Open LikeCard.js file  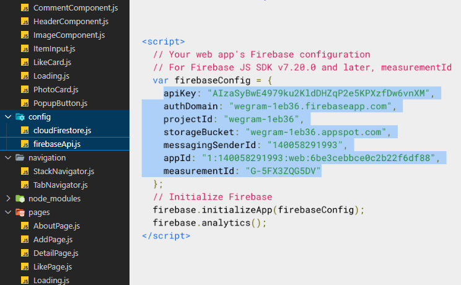pos(52,63)
